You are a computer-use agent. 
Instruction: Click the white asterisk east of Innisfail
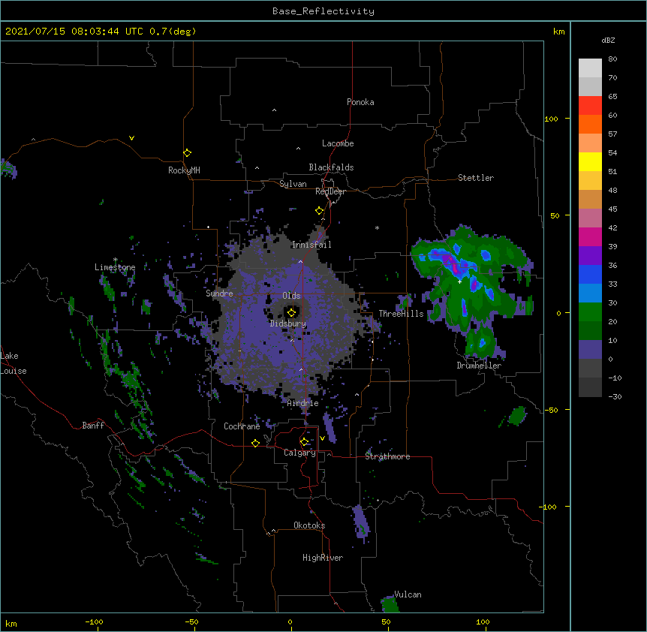pyautogui.click(x=377, y=227)
